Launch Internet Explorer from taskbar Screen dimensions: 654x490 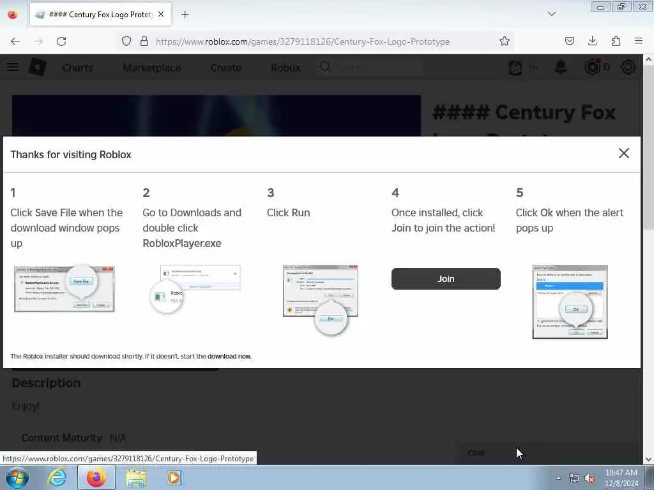[x=57, y=477]
